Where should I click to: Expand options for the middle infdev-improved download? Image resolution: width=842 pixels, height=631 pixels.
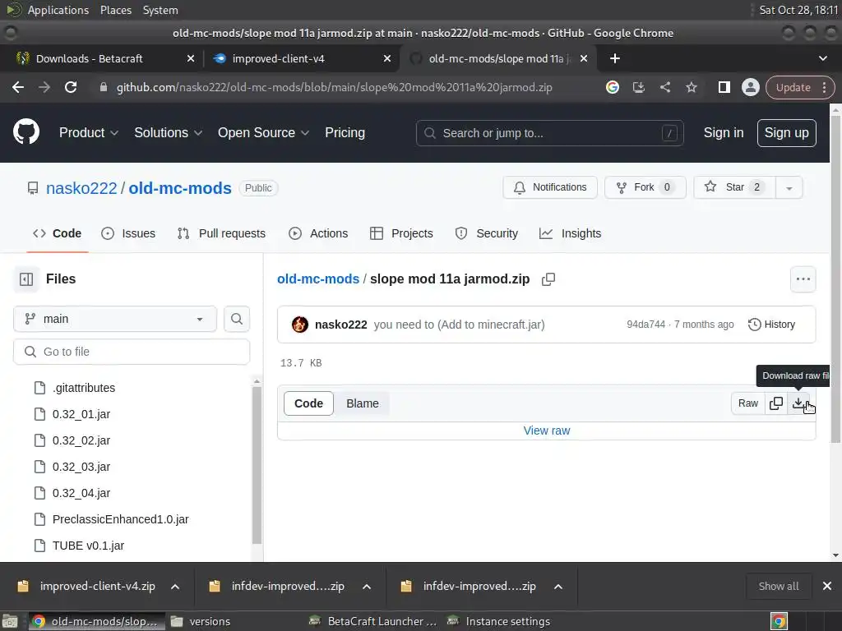pyautogui.click(x=367, y=586)
